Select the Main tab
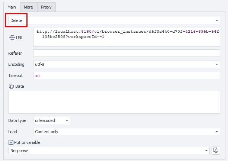228x161 pixels. [x=12, y=7]
